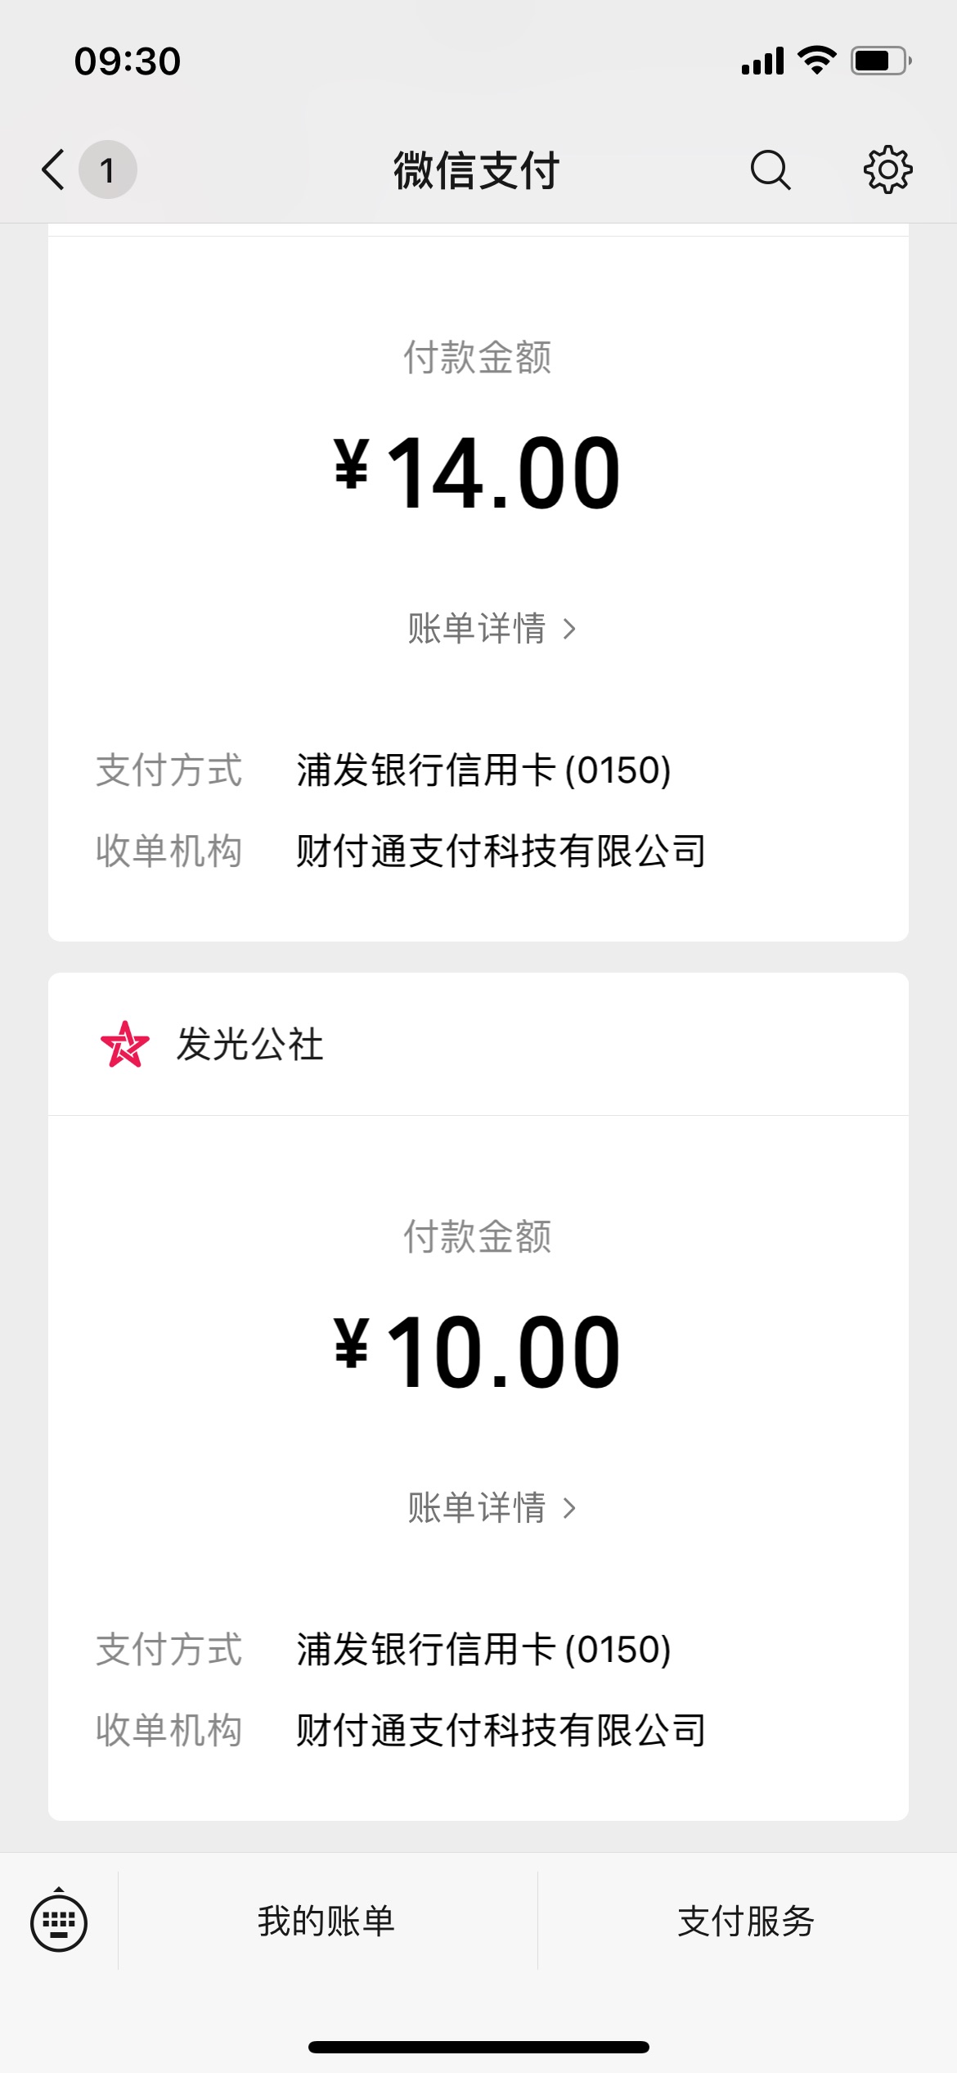Tap the battery status icon
This screenshot has width=957, height=2073.
882,61
